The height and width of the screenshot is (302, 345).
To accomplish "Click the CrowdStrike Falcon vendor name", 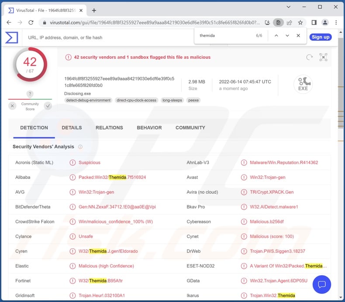I will (x=35, y=222).
